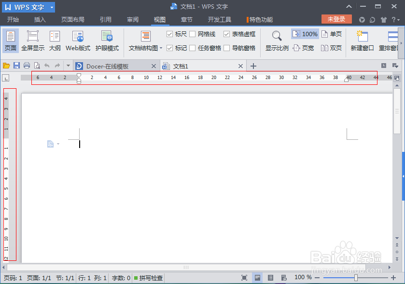The image size is (405, 284).
Task: Open the 引用 ribbon tab
Action: pos(106,20)
